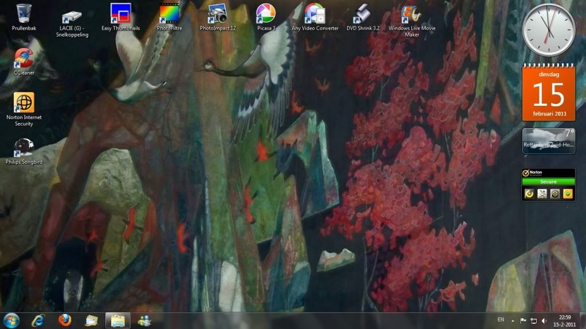The image size is (586, 329).
Task: Launch Internet Explorer from taskbar
Action: tap(38, 321)
